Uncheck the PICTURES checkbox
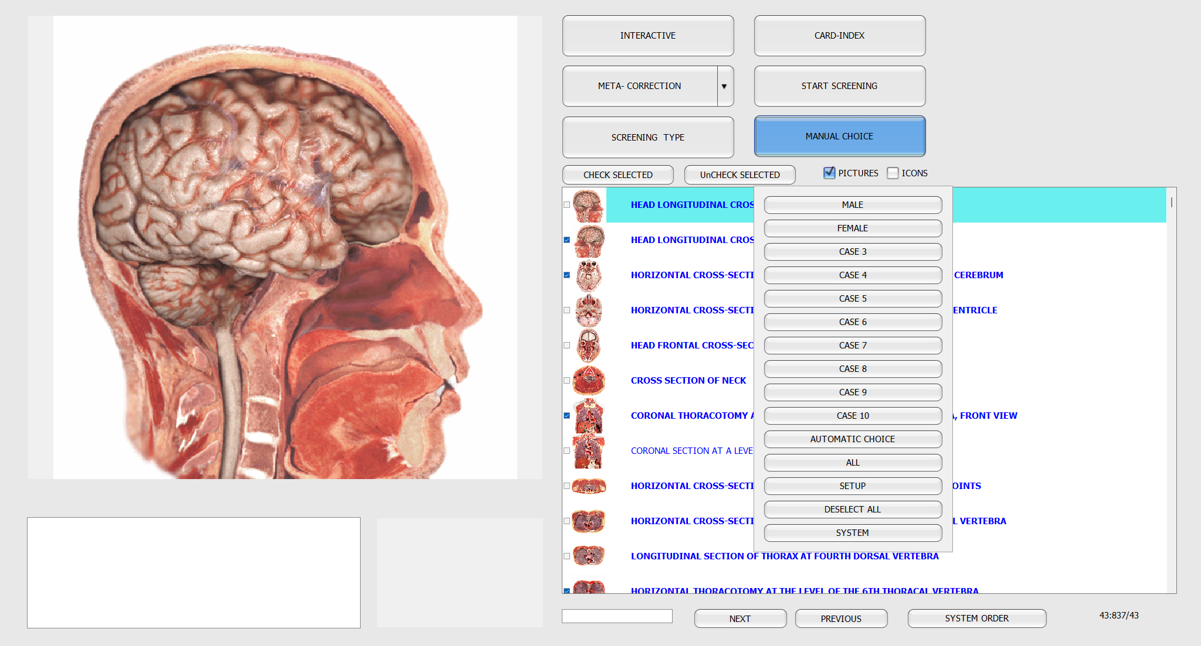This screenshot has width=1201, height=646. coord(829,173)
